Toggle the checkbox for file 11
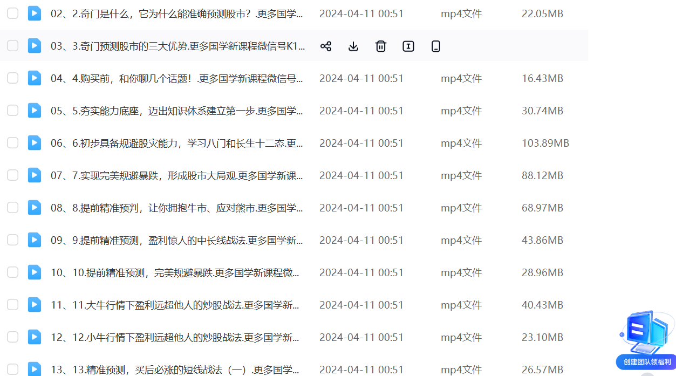The height and width of the screenshot is (376, 676). 12,305
